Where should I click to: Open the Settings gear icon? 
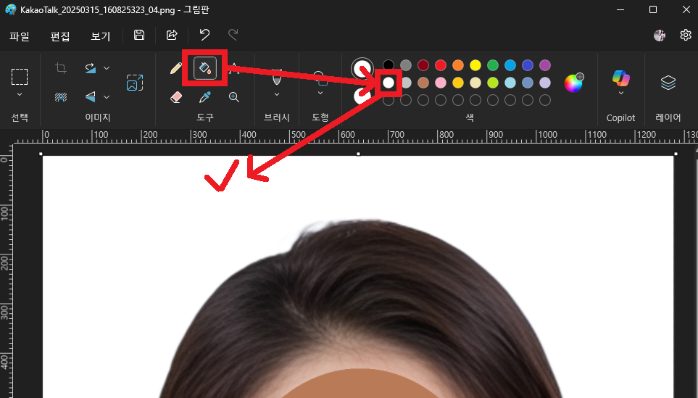[686, 35]
